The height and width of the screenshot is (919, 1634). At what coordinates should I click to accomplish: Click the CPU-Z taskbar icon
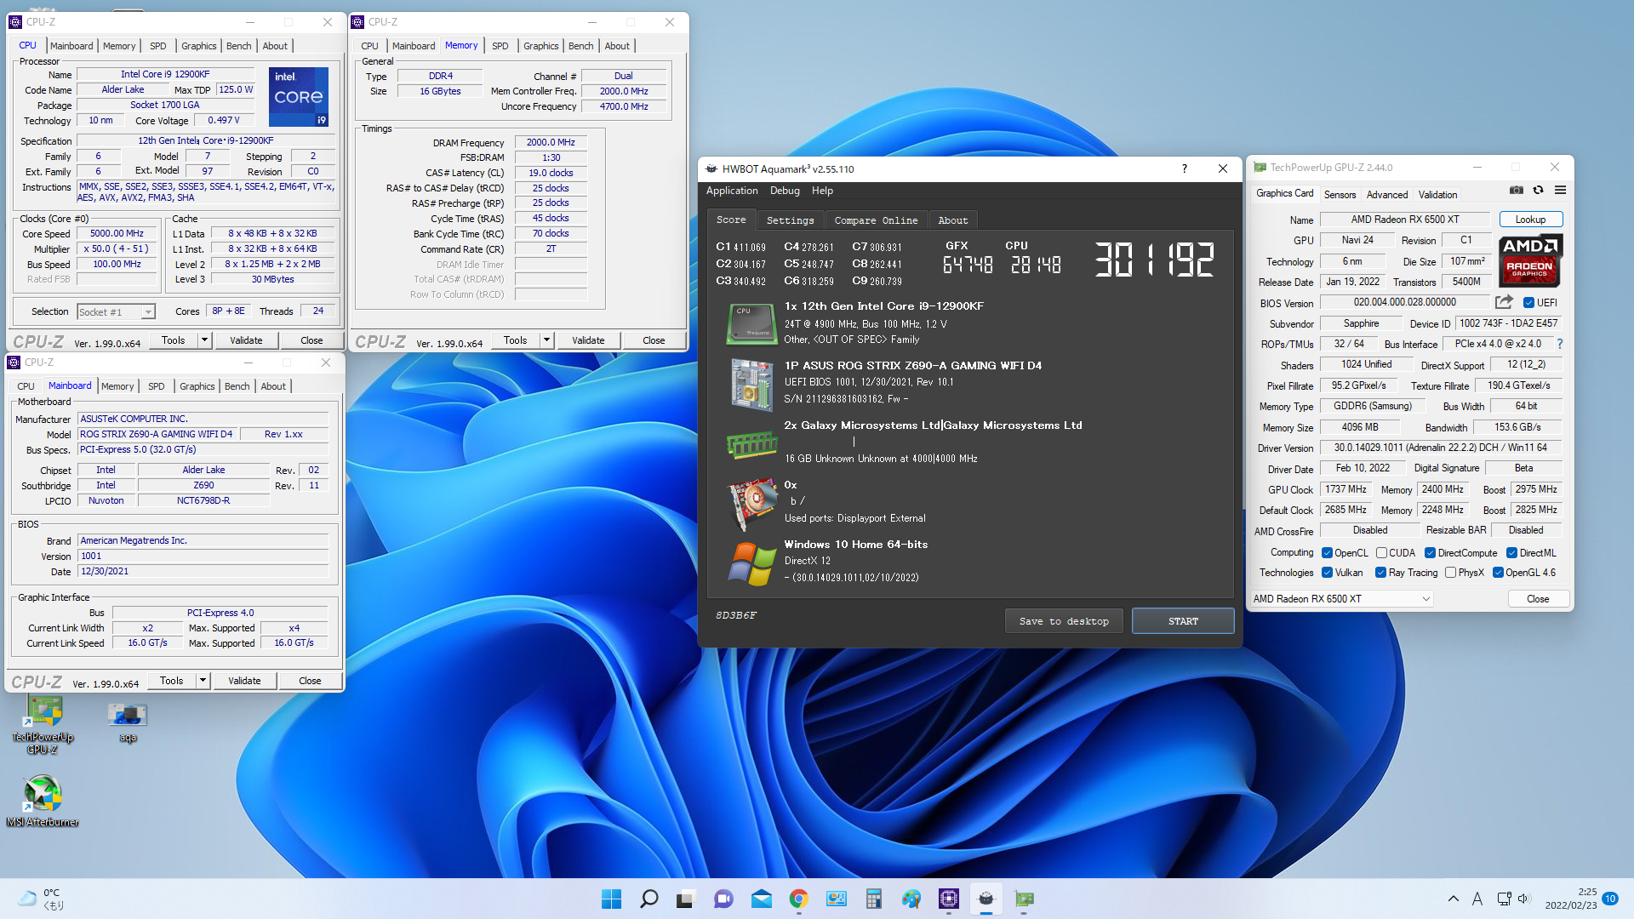coord(948,899)
